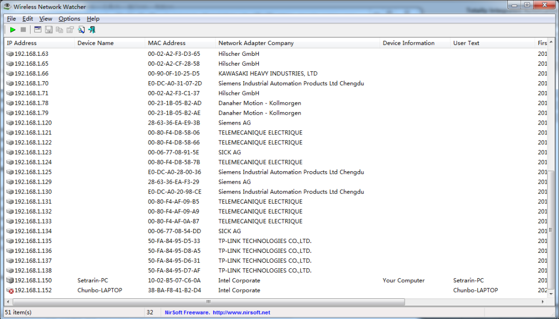Open the File menu
This screenshot has width=559, height=319.
11,19
